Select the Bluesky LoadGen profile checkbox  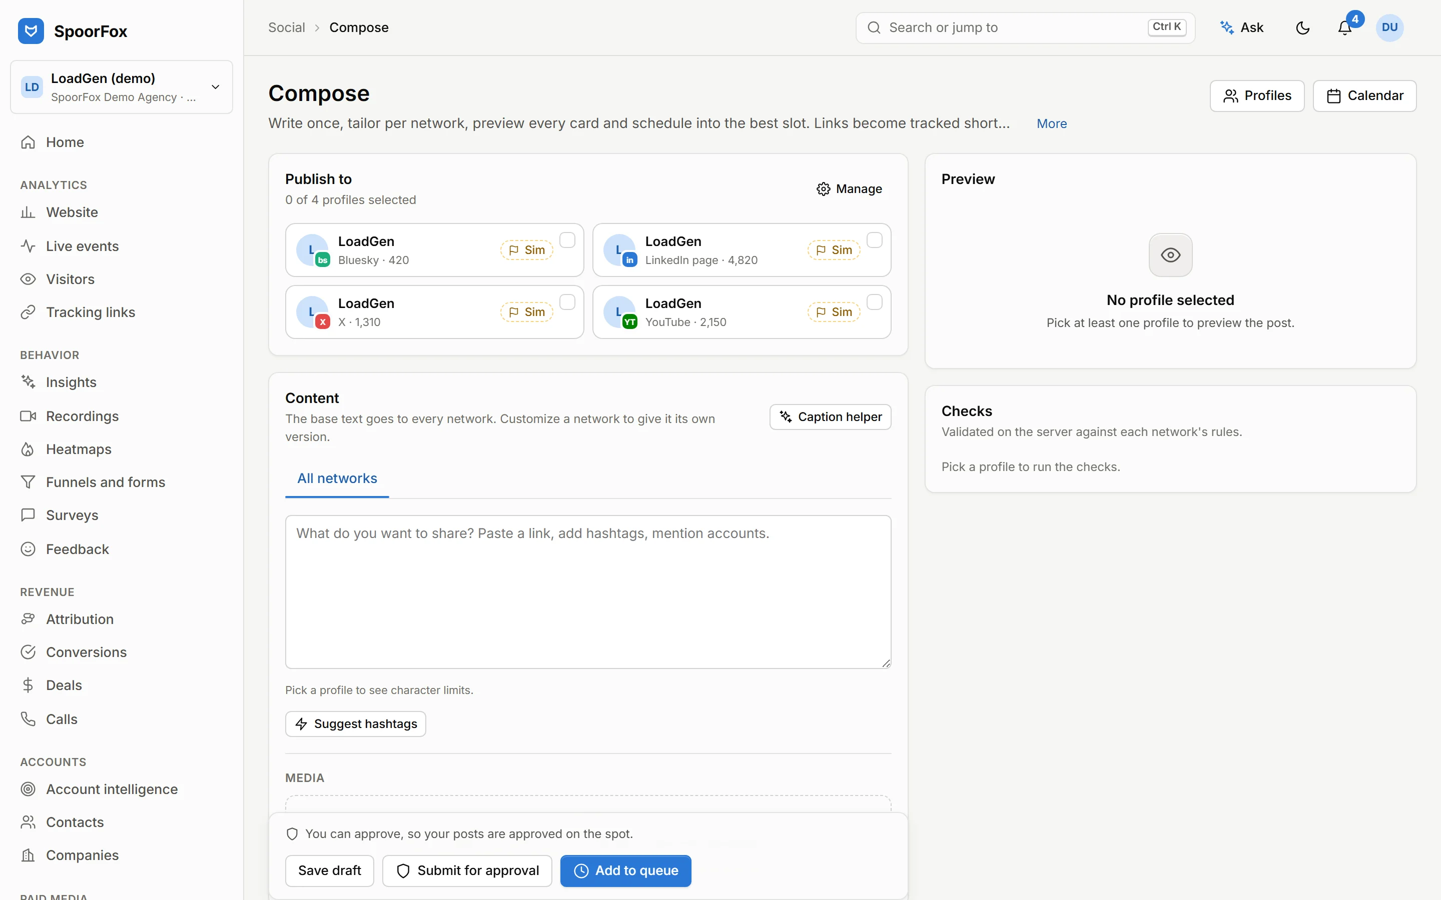(x=567, y=240)
